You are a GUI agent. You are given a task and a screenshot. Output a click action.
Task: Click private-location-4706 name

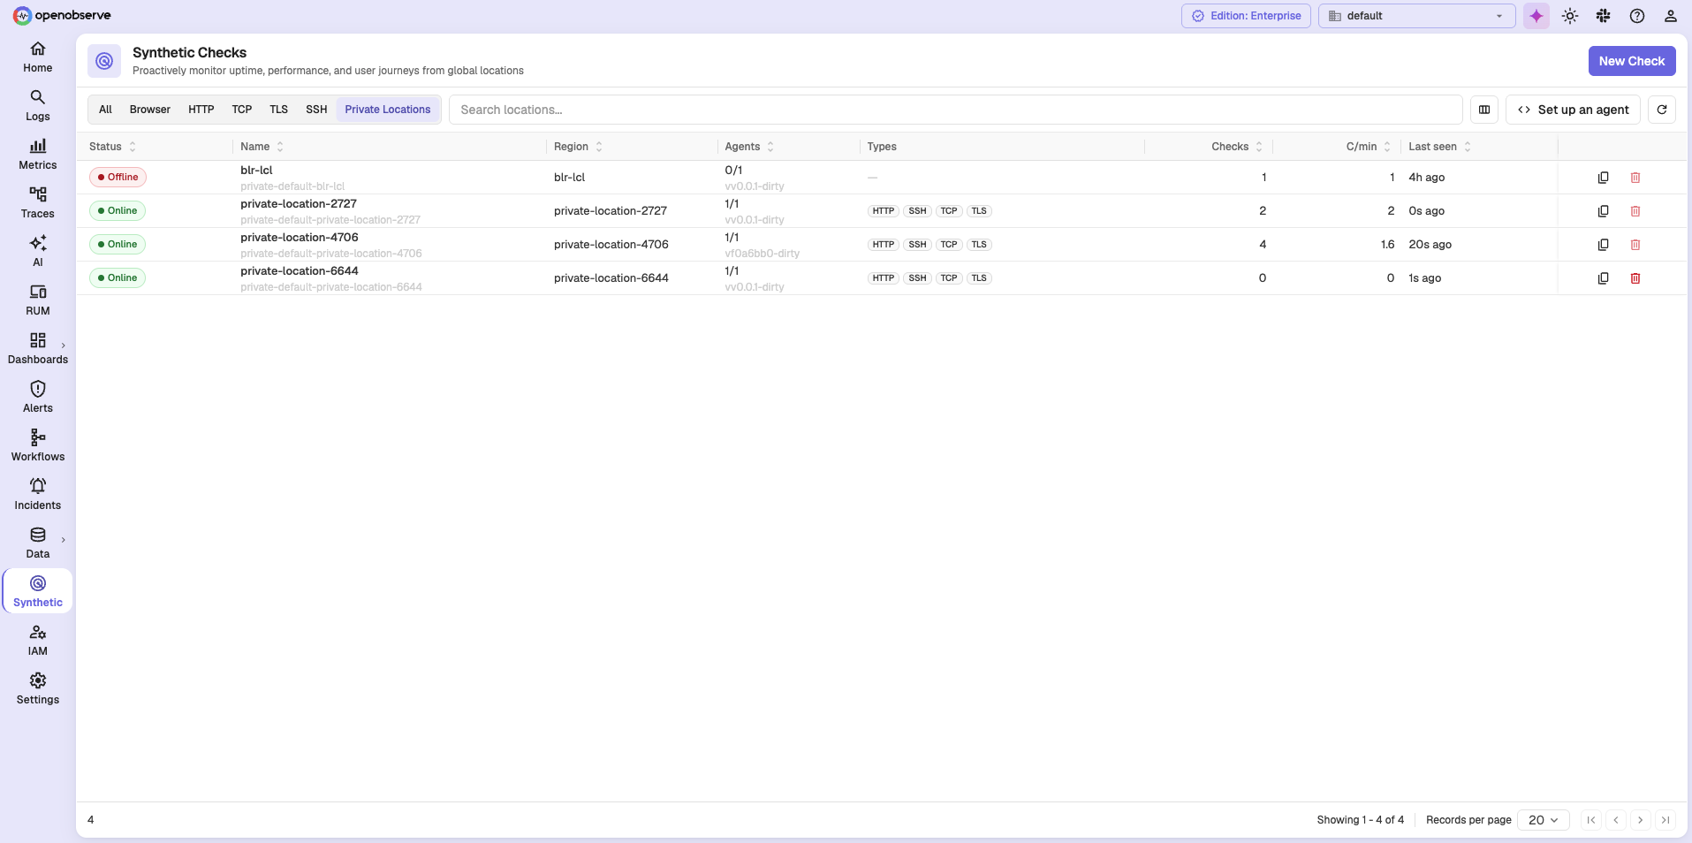(x=300, y=238)
